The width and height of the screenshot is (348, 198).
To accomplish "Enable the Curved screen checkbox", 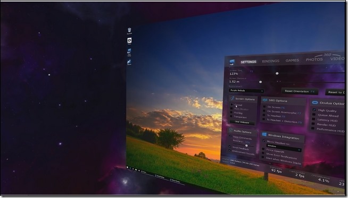I will click(231, 105).
